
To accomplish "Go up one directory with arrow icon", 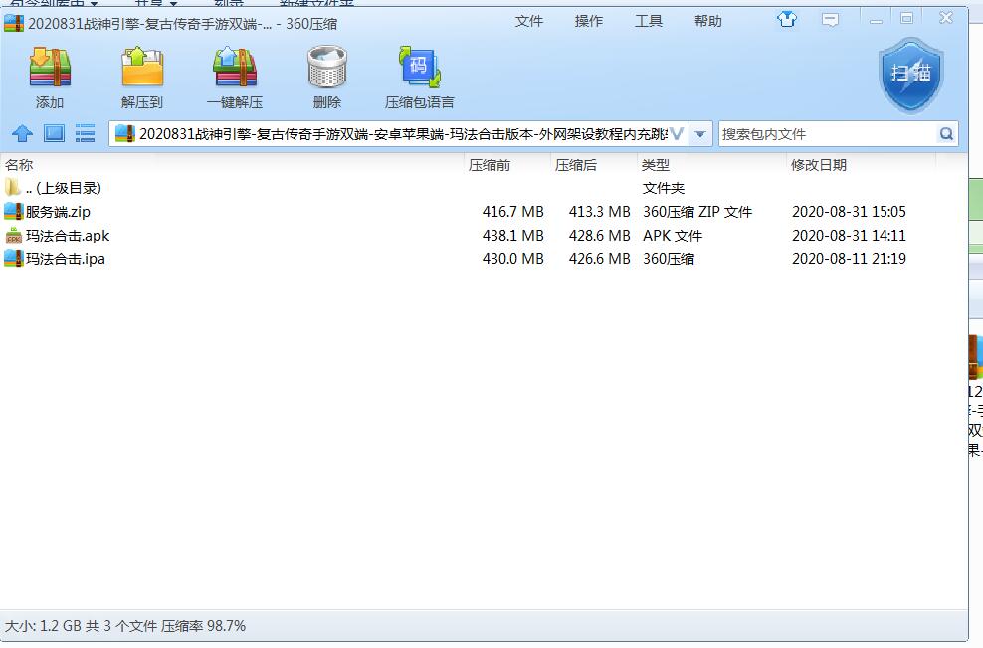I will point(22,133).
